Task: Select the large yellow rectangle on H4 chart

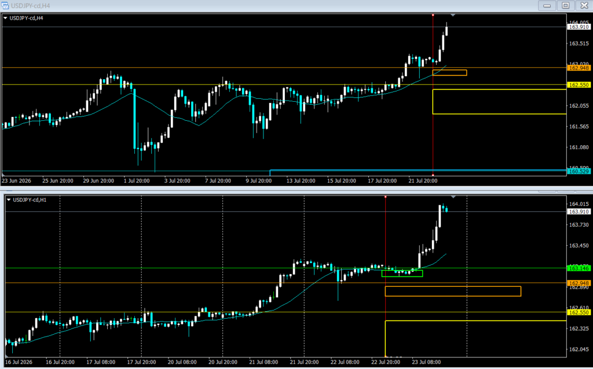Action: (499, 102)
